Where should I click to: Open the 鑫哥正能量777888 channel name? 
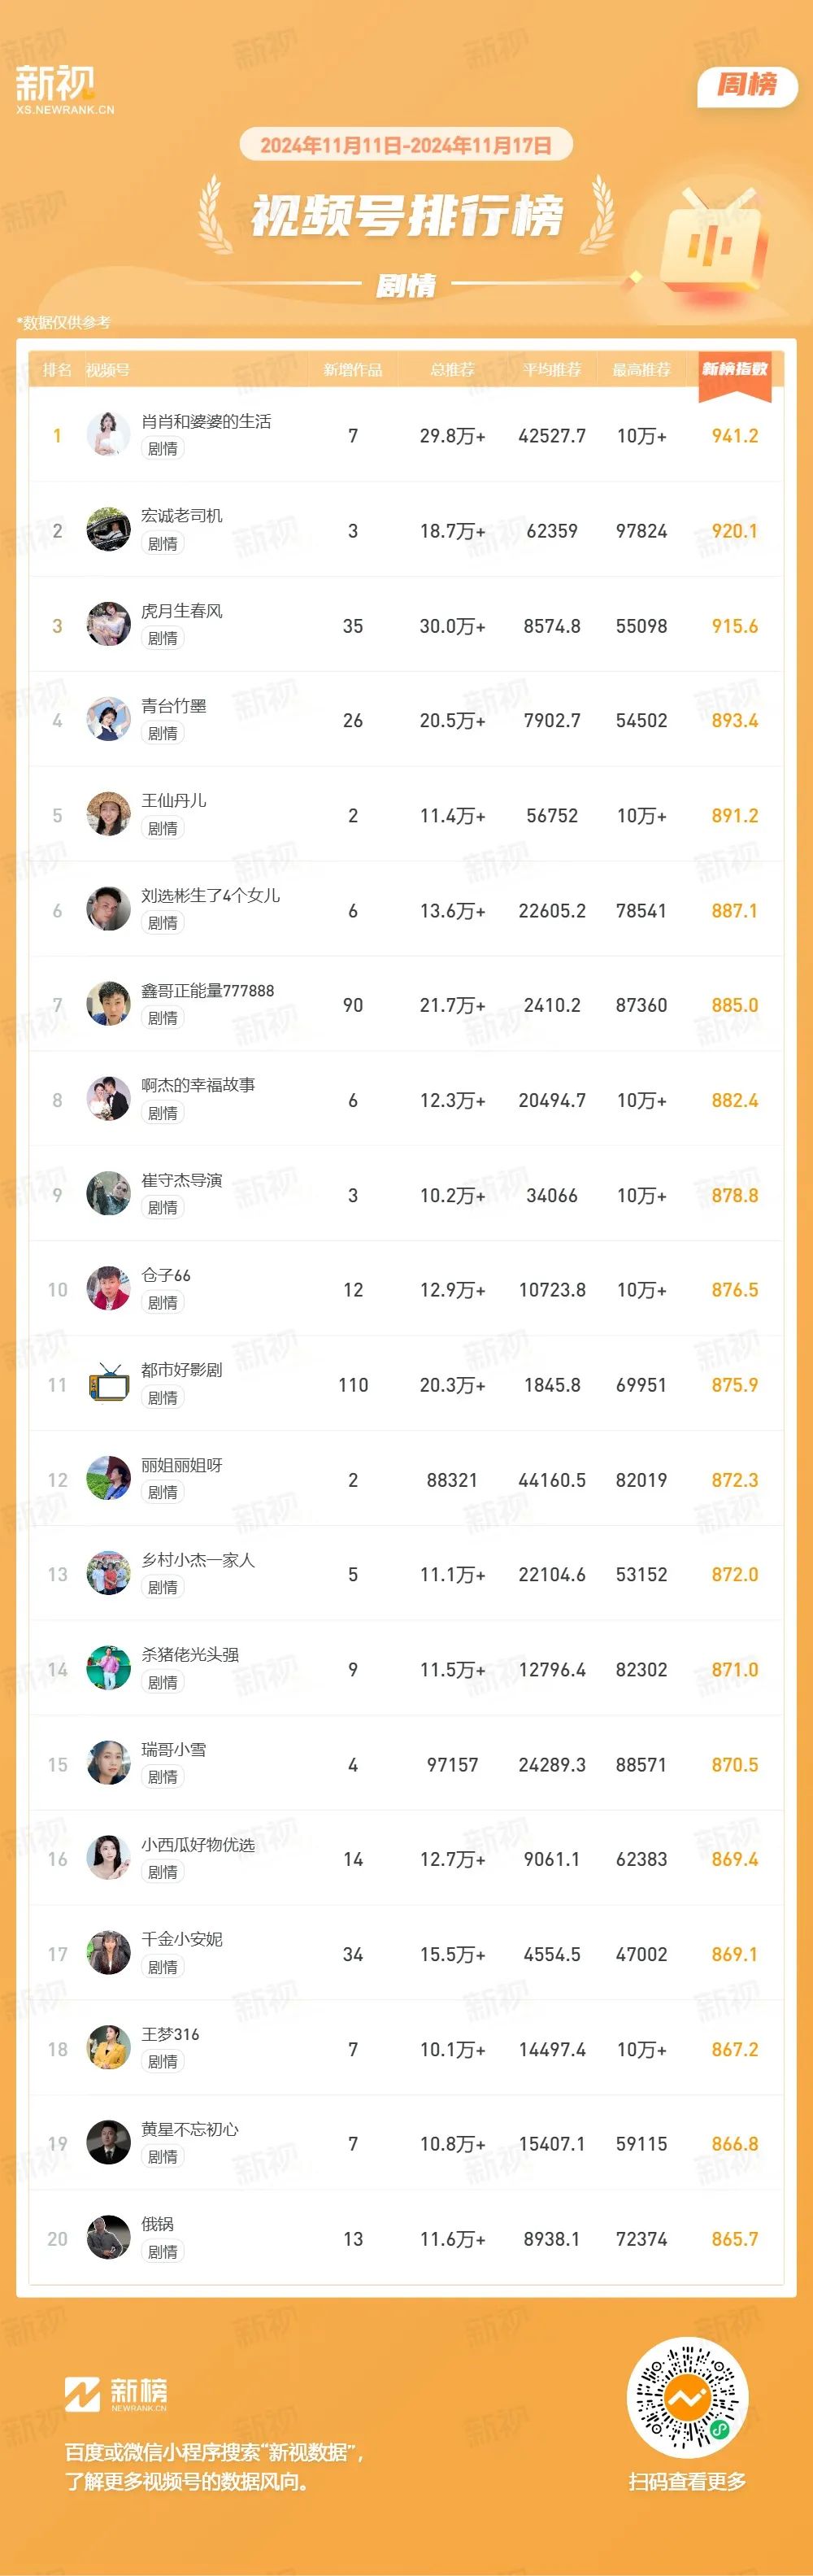coord(208,990)
